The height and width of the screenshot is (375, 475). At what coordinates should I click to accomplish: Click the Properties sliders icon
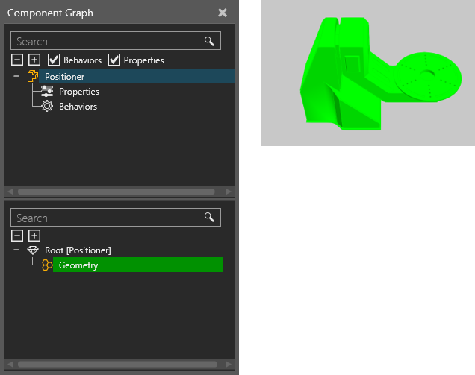tap(47, 92)
